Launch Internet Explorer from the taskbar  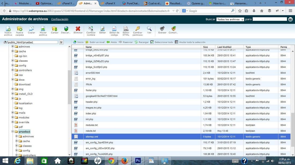(x=17, y=161)
